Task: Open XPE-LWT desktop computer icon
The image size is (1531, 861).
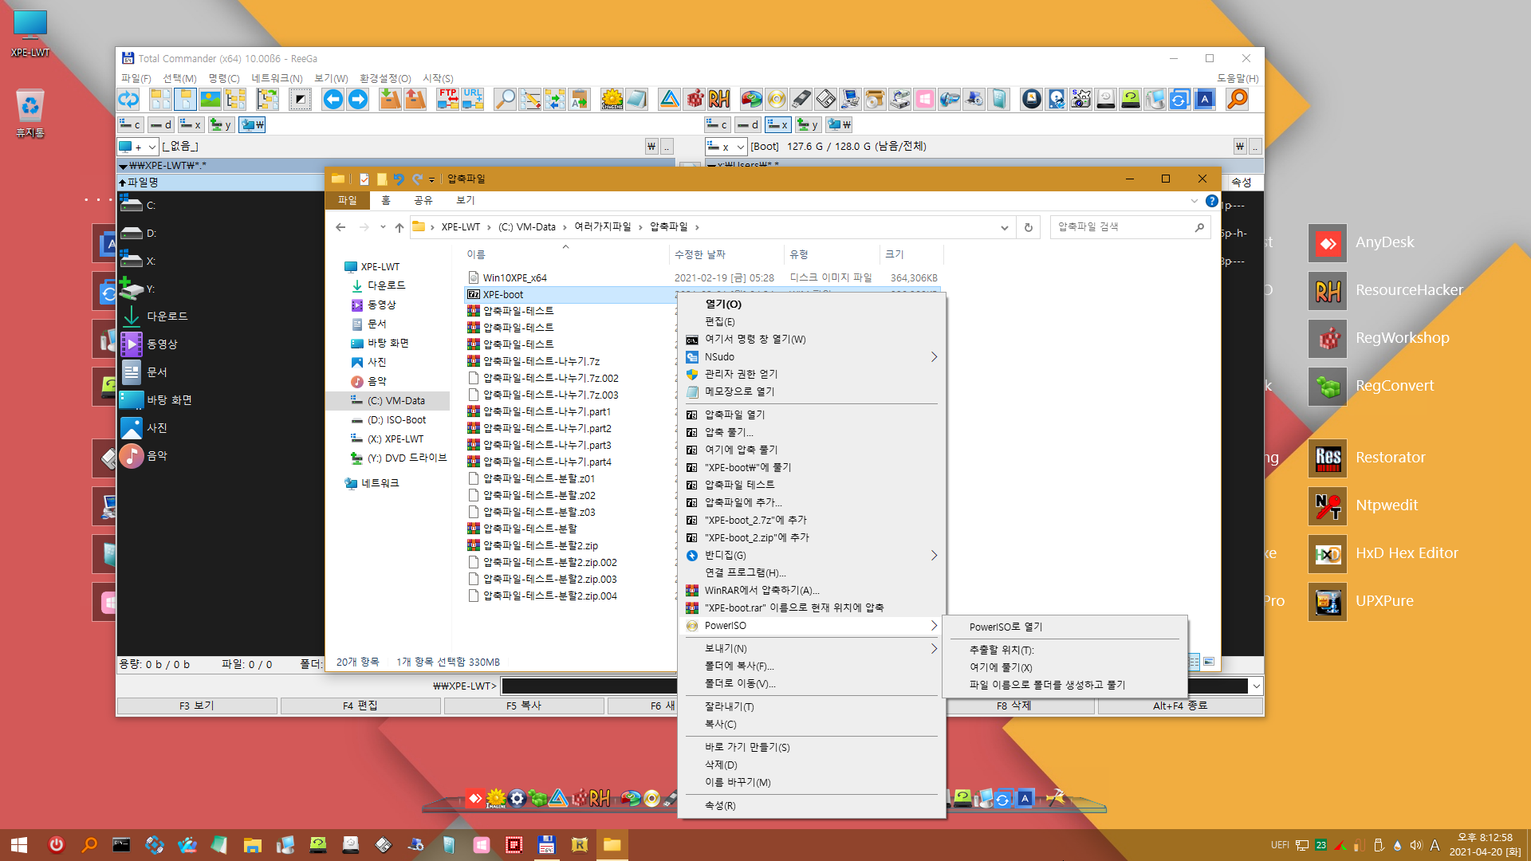Action: [x=30, y=33]
